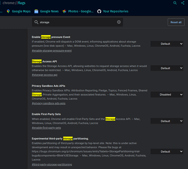
Task: Click the flags search field containing storage
Action: (77, 22)
